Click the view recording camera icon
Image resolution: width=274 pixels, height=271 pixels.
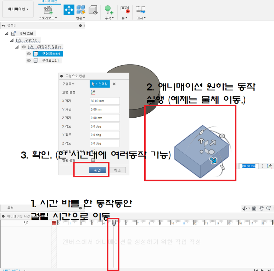(x=125, y=10)
